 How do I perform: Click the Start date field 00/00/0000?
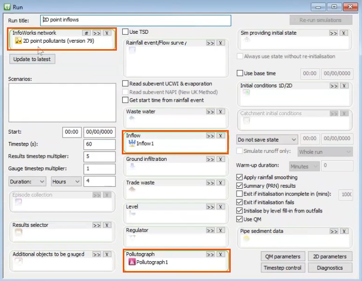tap(99, 132)
